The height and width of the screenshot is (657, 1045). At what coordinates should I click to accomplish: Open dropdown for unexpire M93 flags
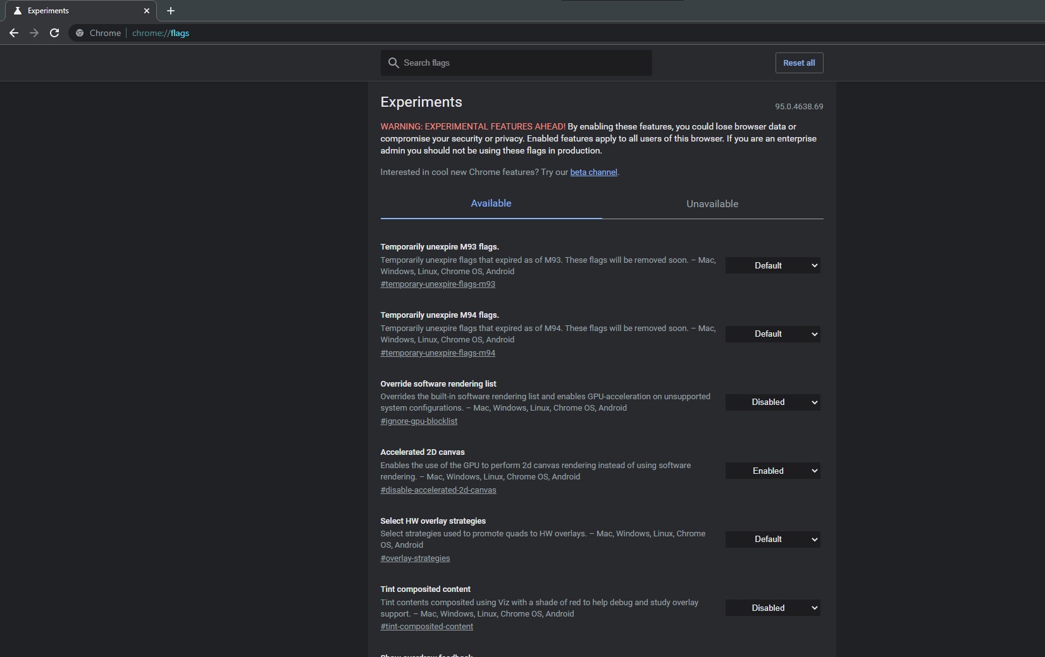coord(772,265)
